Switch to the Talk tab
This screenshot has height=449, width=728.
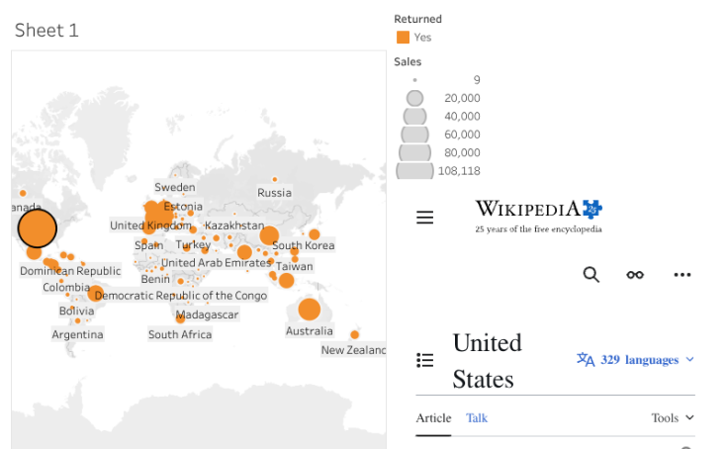pos(477,418)
